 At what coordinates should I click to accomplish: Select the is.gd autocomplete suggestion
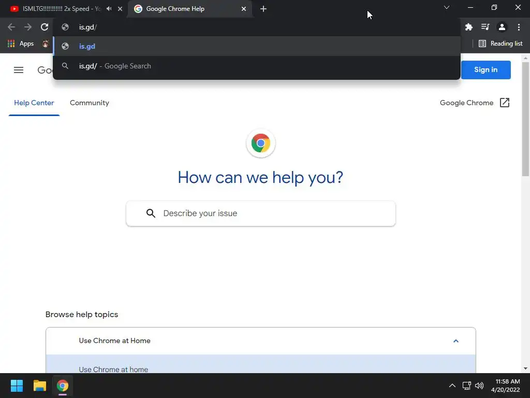[257, 46]
